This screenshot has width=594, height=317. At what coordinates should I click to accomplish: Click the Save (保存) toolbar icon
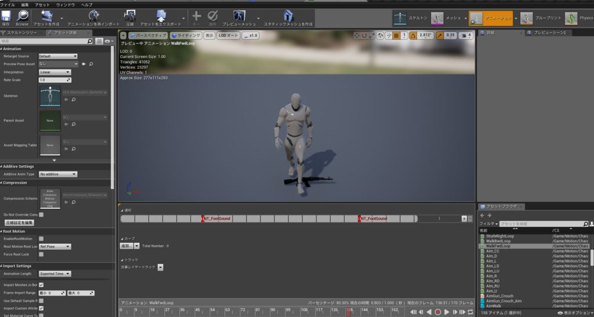coord(6,16)
